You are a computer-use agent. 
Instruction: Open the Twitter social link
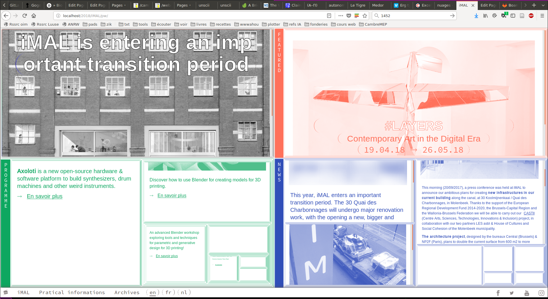512,293
